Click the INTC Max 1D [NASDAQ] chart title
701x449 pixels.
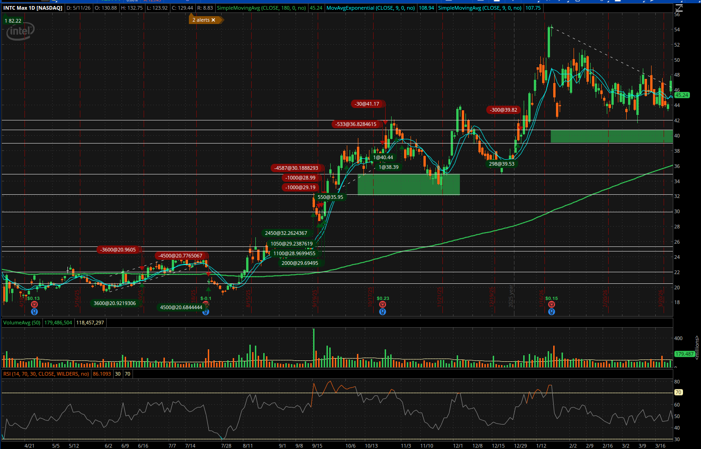pyautogui.click(x=33, y=8)
